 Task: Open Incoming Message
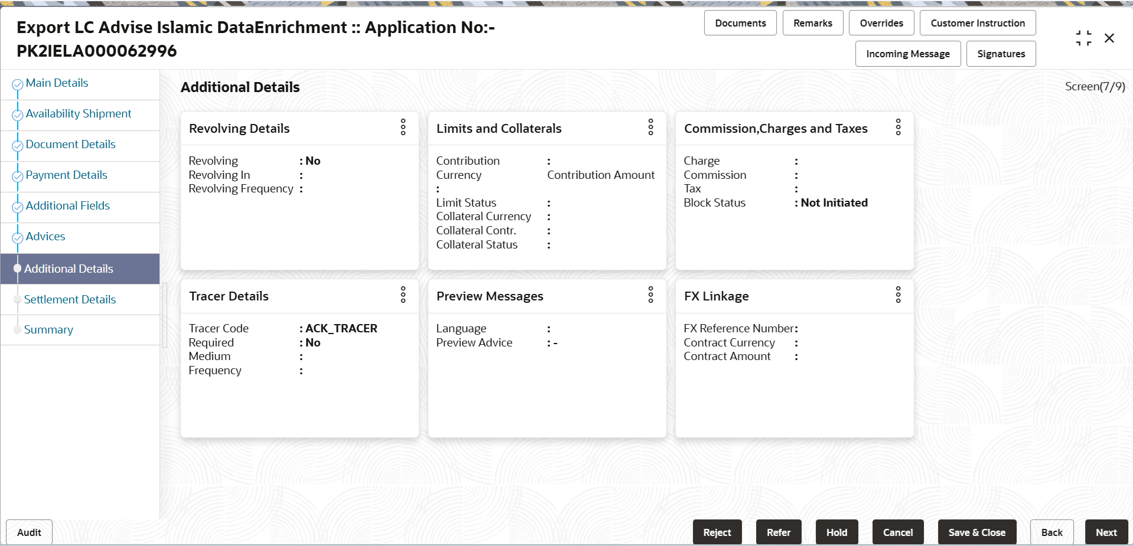[x=907, y=54]
